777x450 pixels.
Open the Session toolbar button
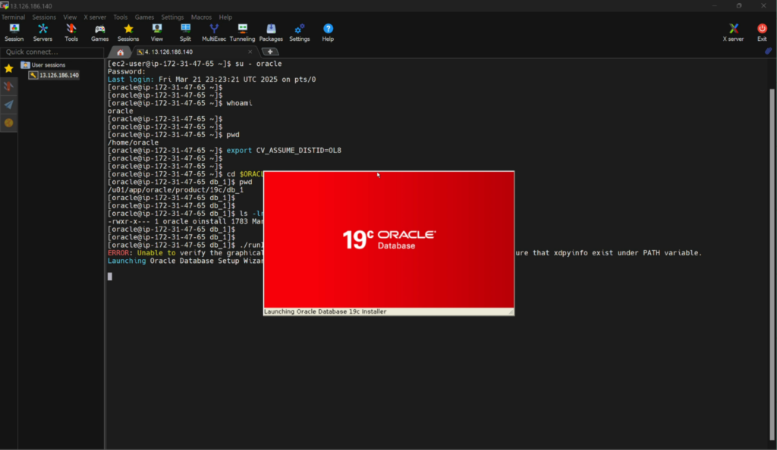(14, 33)
